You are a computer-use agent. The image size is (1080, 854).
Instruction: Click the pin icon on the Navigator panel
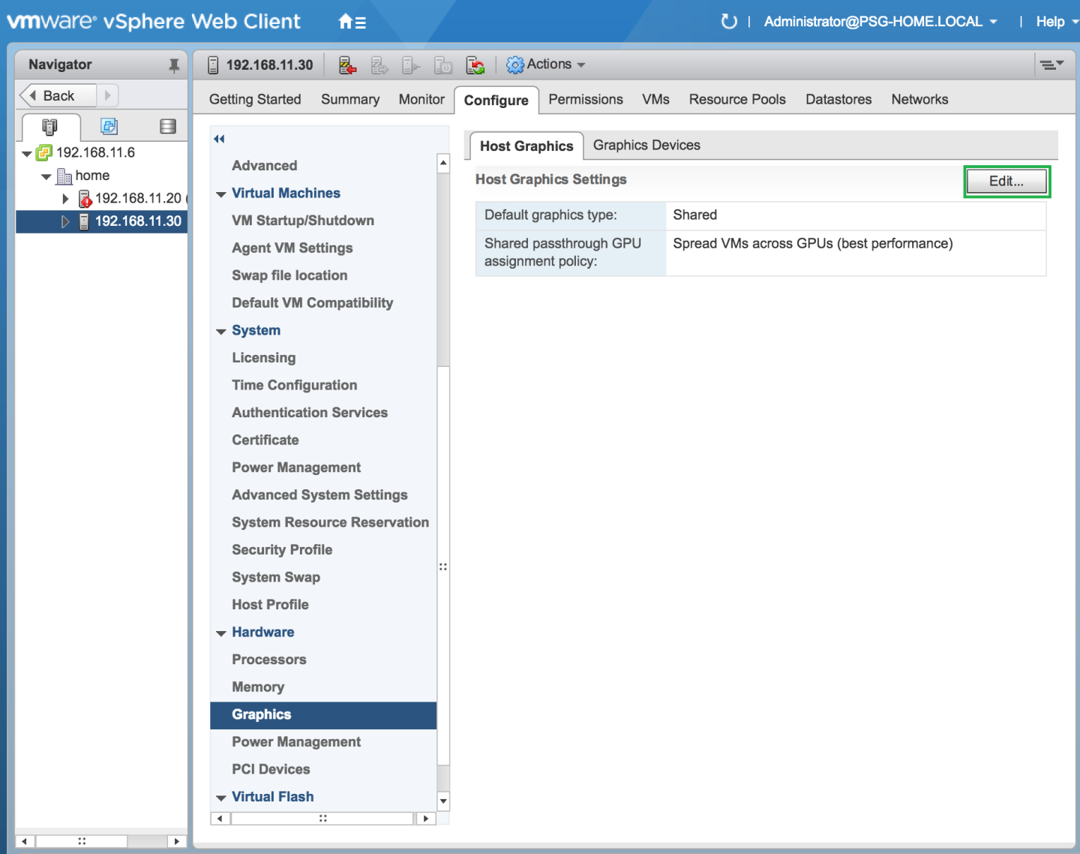[175, 65]
